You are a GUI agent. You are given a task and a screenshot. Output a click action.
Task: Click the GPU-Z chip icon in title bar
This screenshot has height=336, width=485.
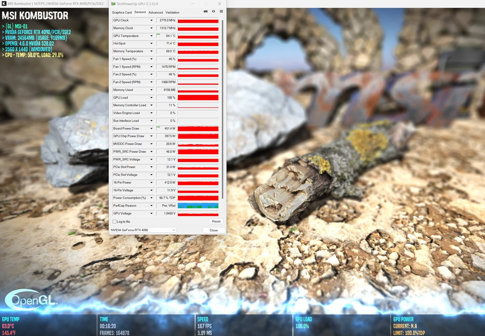pos(113,4)
